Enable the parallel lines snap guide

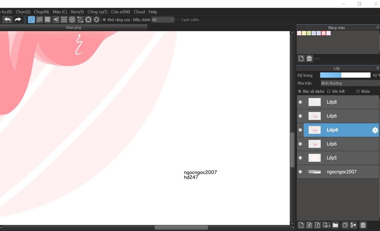(x=39, y=20)
